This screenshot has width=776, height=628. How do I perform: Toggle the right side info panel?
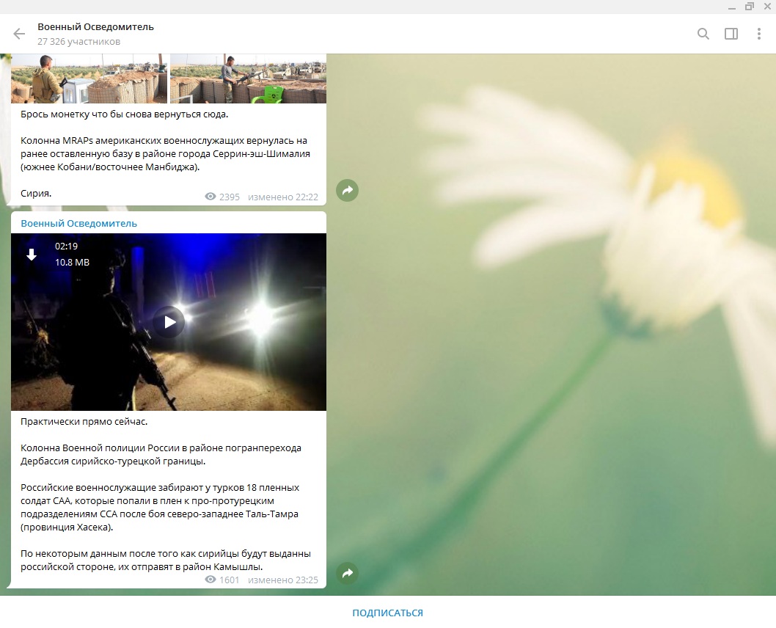pos(731,34)
